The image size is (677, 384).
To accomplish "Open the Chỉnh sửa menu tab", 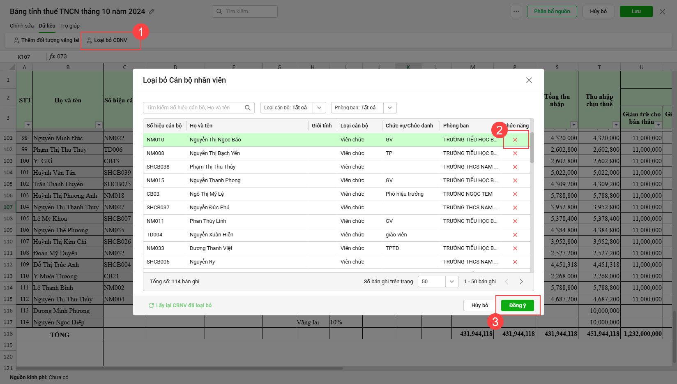I will pyautogui.click(x=22, y=25).
